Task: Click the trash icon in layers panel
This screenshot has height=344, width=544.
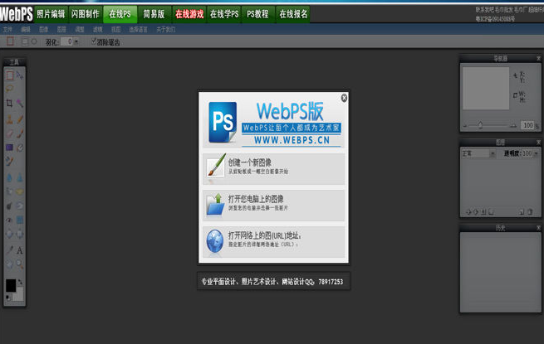Action: click(530, 211)
